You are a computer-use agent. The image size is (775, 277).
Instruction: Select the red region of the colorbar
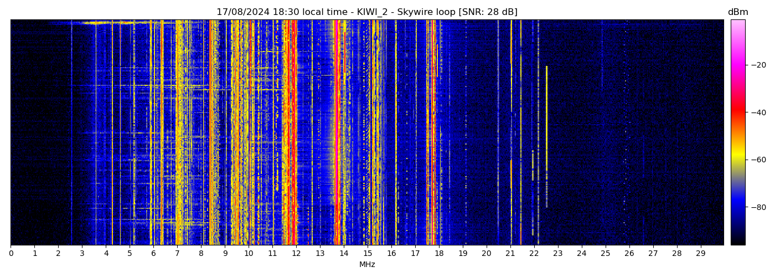pos(738,111)
